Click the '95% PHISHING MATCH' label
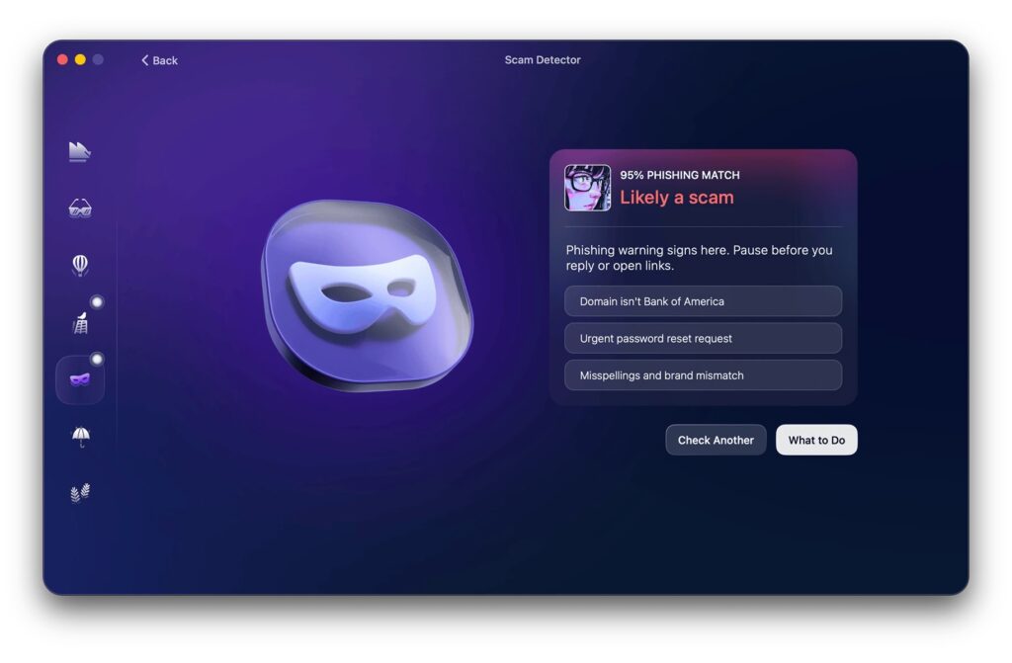Screen dimensions: 1012x663 [x=680, y=175]
